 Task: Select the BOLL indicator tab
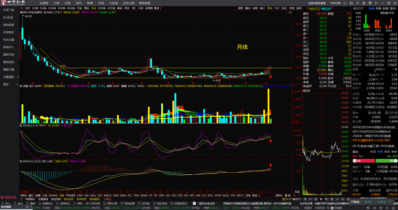(x=226, y=195)
